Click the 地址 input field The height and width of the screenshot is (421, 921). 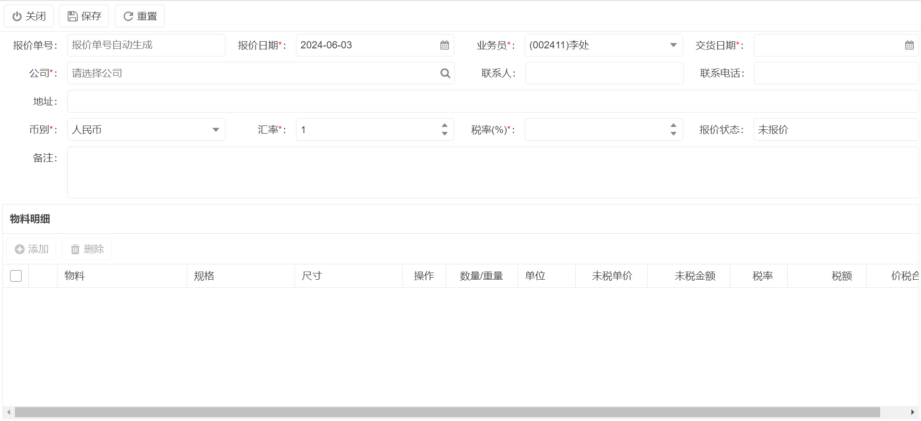click(x=493, y=102)
